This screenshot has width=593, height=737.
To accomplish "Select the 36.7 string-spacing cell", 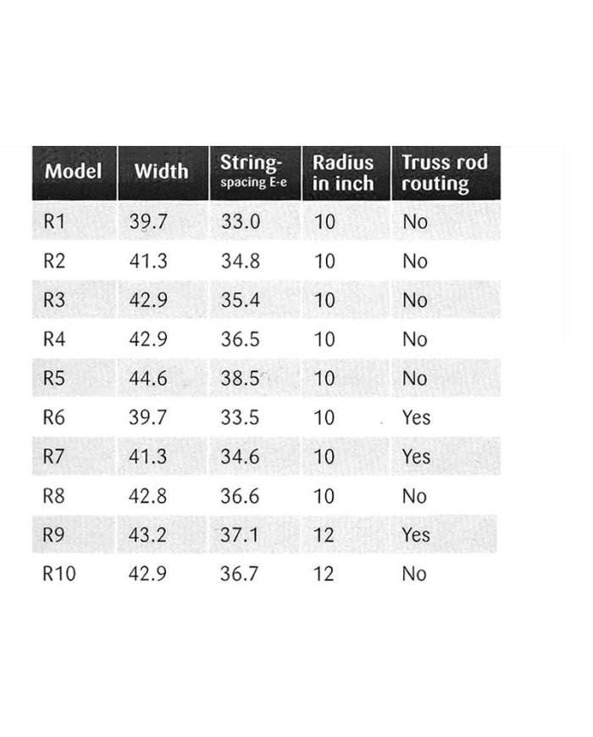I will [x=241, y=574].
